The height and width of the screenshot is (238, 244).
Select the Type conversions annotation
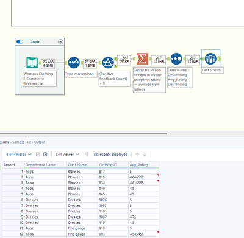tap(81, 74)
